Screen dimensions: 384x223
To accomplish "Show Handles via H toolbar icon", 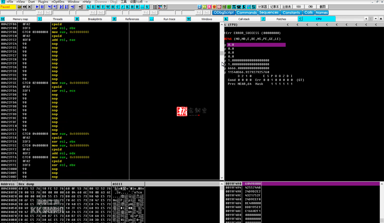I will pyautogui.click(x=113, y=7).
